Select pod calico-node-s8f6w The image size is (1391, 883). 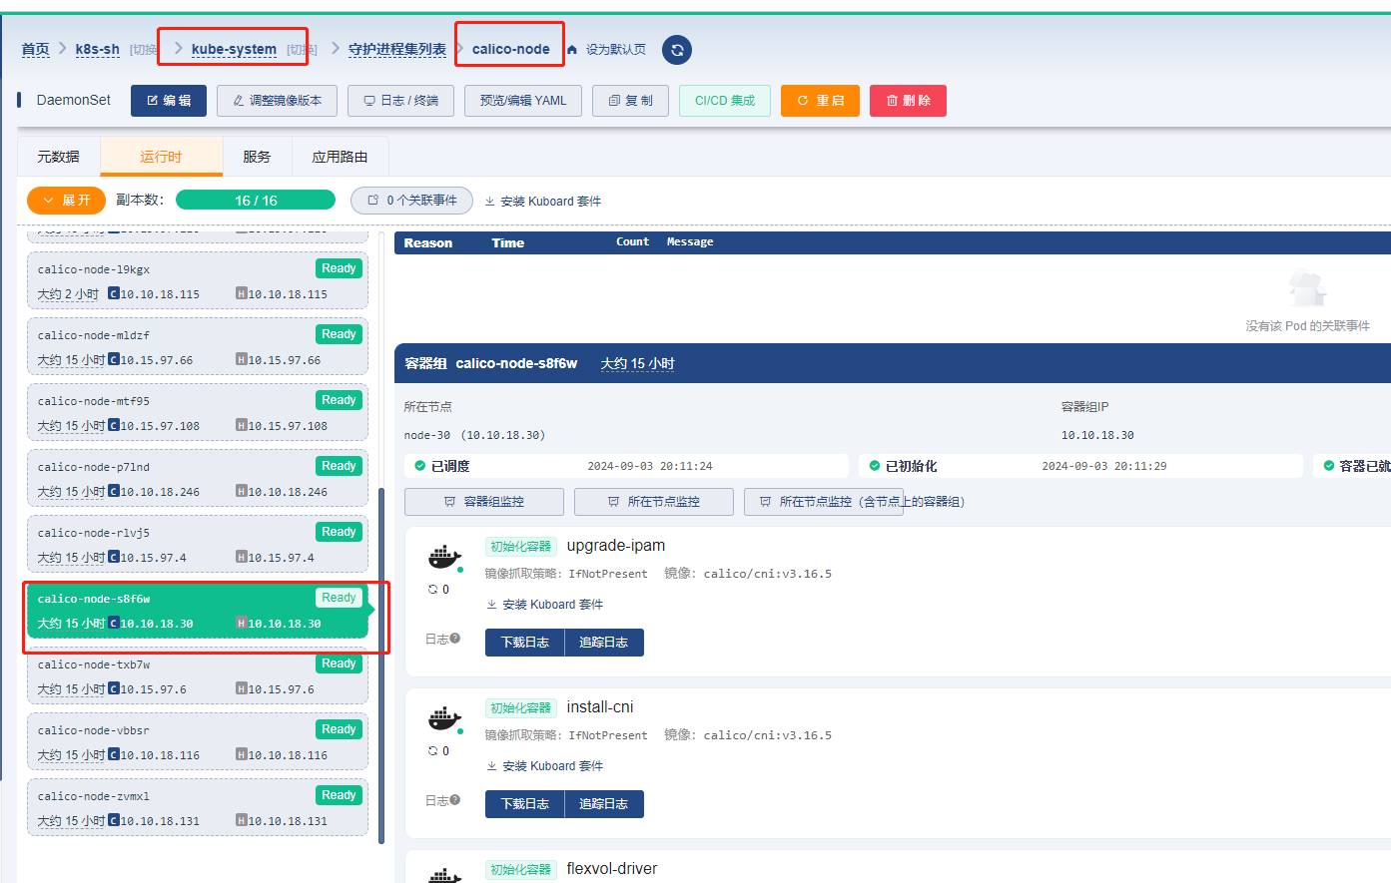[198, 611]
